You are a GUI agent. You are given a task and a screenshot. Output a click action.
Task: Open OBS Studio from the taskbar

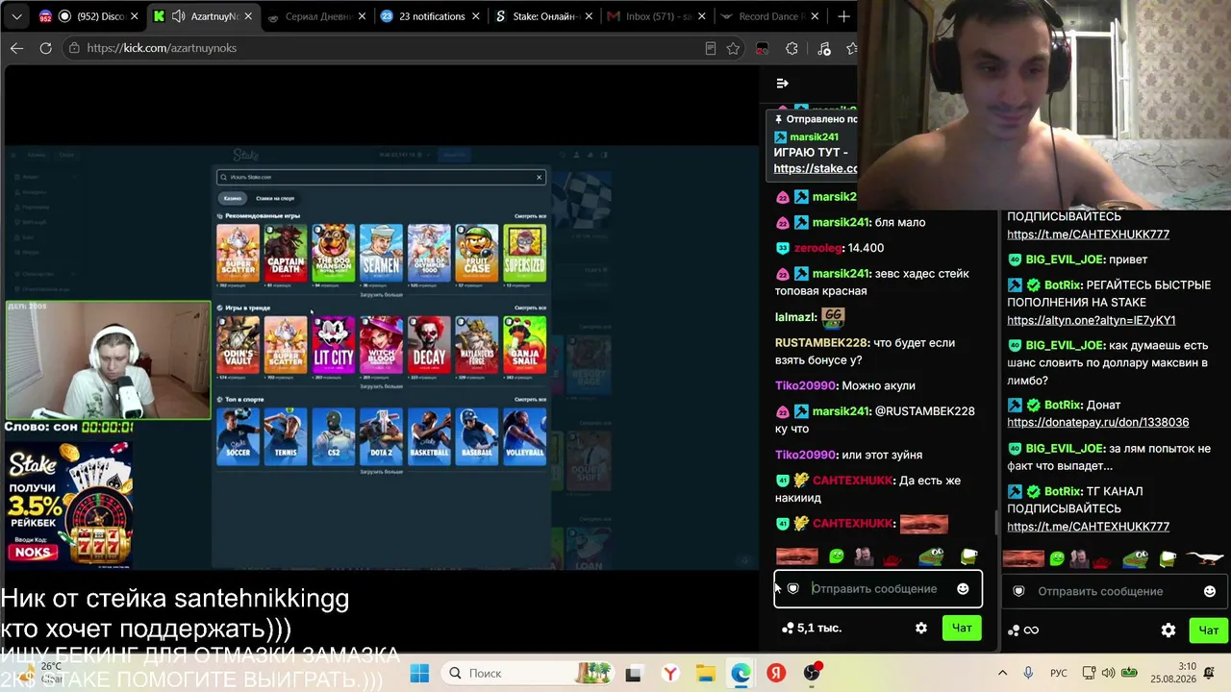[813, 673]
